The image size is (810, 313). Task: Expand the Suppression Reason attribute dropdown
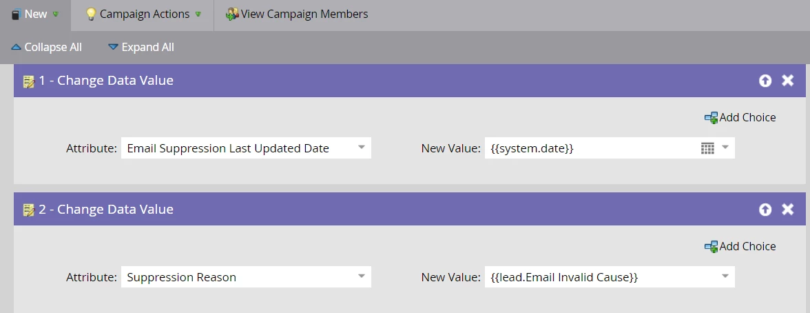click(362, 277)
